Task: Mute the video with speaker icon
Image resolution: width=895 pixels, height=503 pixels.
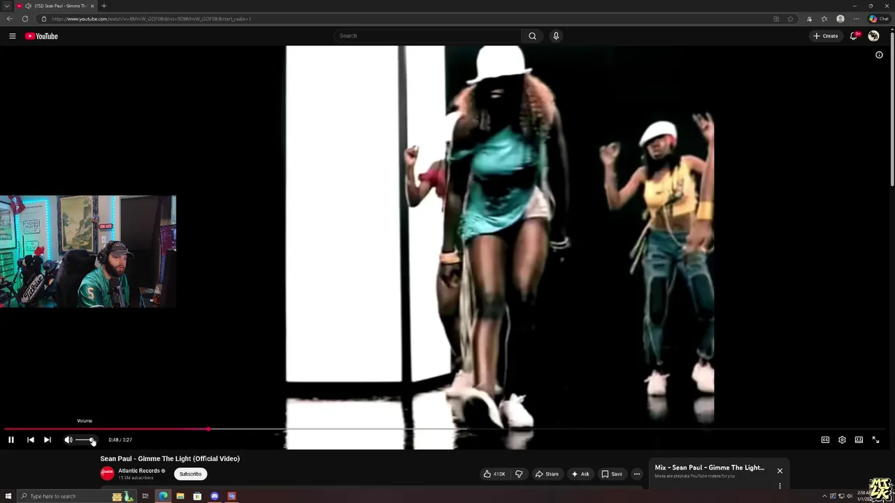Action: click(68, 439)
